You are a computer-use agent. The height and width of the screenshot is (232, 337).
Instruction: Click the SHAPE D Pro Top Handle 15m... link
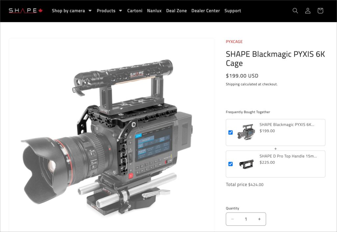point(288,156)
